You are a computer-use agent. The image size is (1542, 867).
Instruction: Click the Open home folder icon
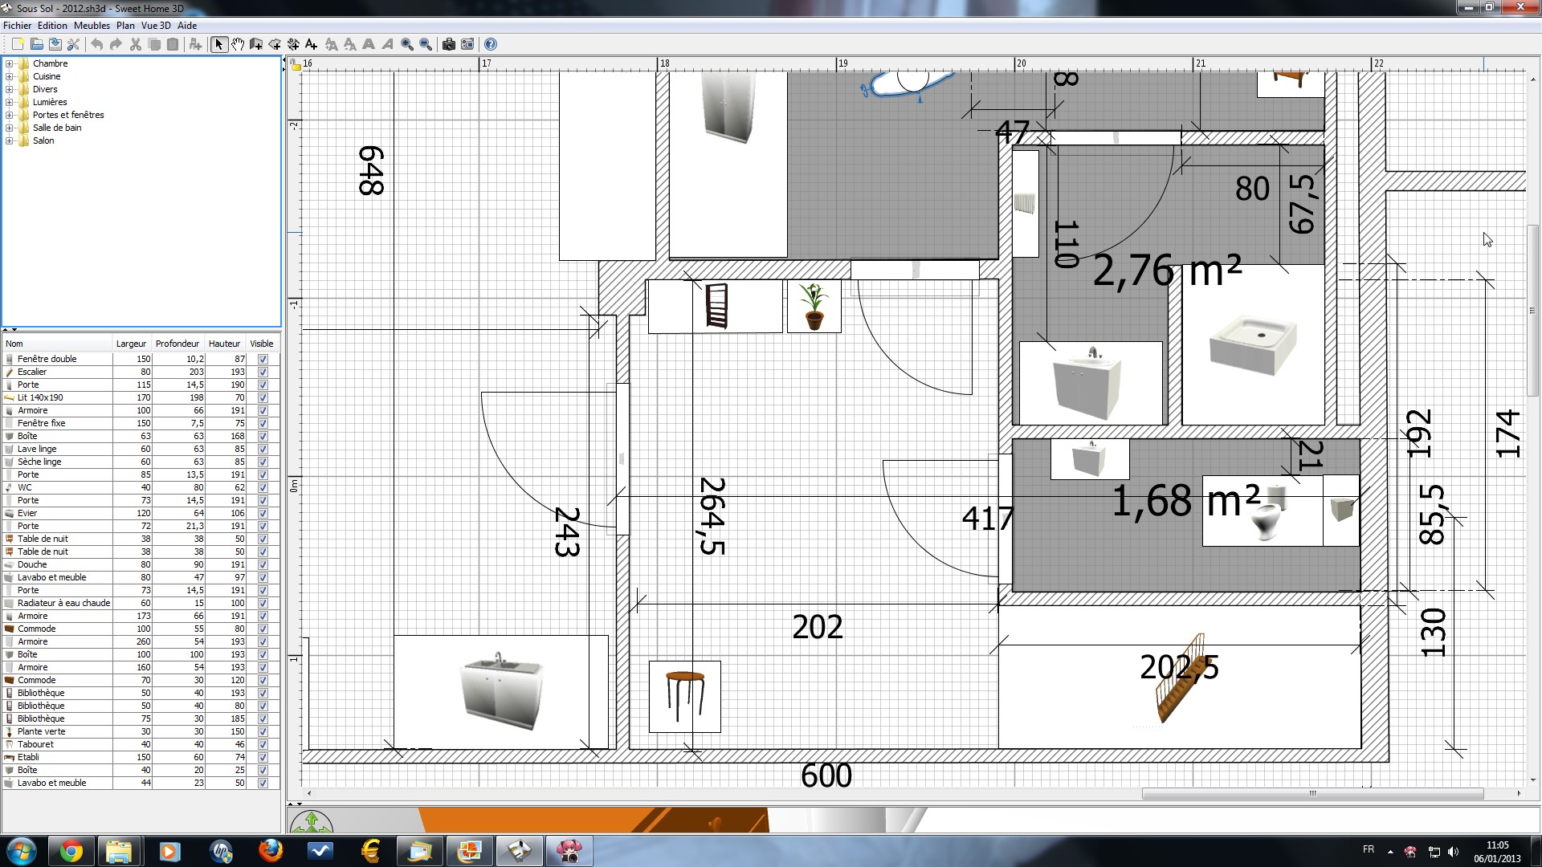click(x=36, y=44)
